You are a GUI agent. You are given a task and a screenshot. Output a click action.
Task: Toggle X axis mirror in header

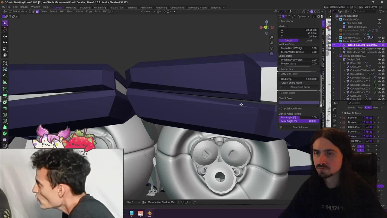tap(283, 16)
